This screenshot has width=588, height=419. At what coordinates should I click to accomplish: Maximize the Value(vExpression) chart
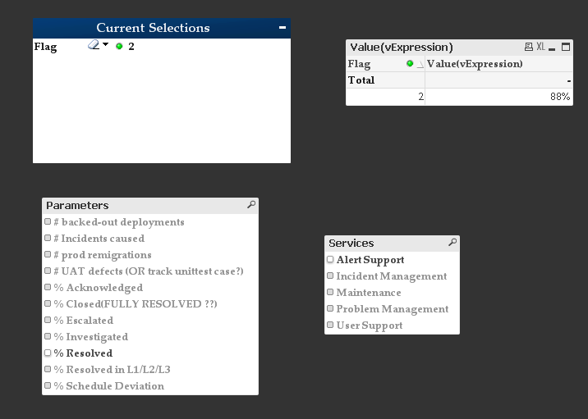(566, 48)
